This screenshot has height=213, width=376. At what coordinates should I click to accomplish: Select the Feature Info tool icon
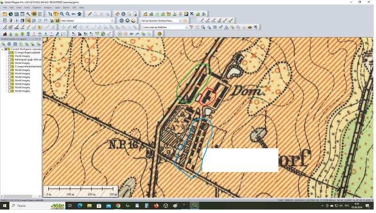tap(123, 14)
